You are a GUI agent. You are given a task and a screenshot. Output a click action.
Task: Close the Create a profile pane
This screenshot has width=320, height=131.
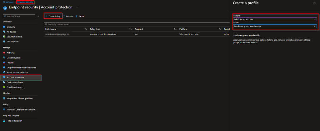pyautogui.click(x=314, y=3)
